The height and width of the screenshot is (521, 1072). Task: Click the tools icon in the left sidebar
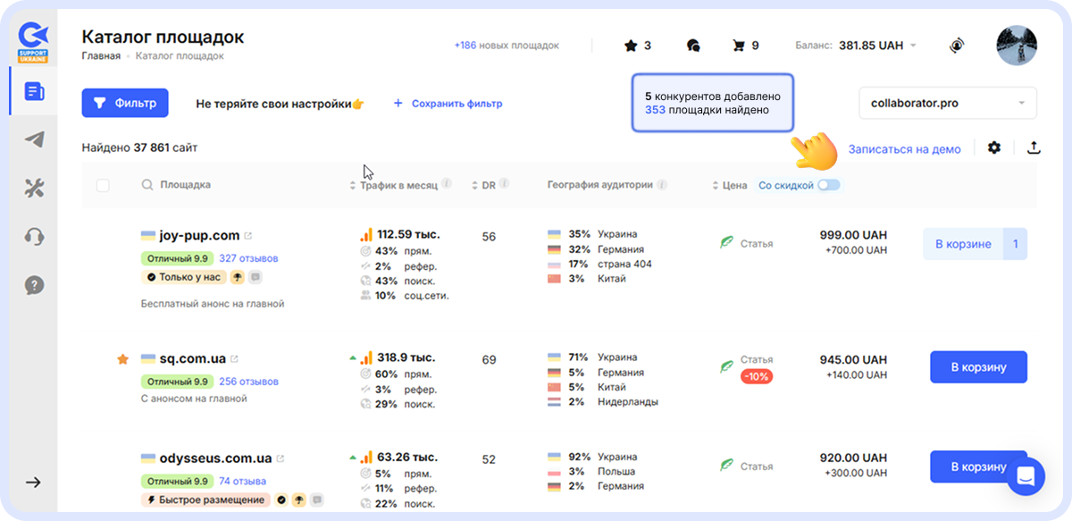coord(33,188)
